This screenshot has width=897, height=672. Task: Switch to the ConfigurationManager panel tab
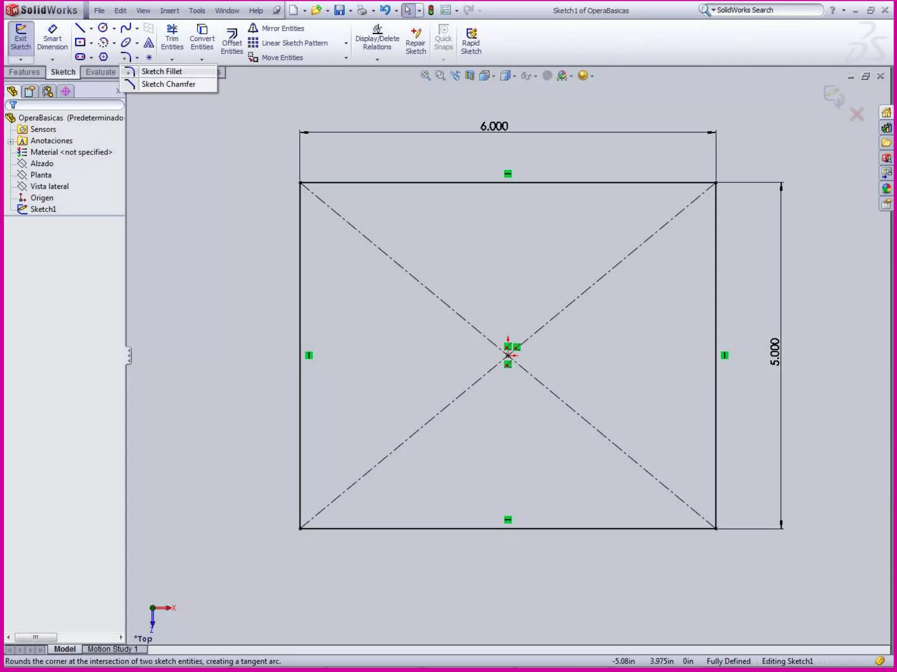point(48,91)
